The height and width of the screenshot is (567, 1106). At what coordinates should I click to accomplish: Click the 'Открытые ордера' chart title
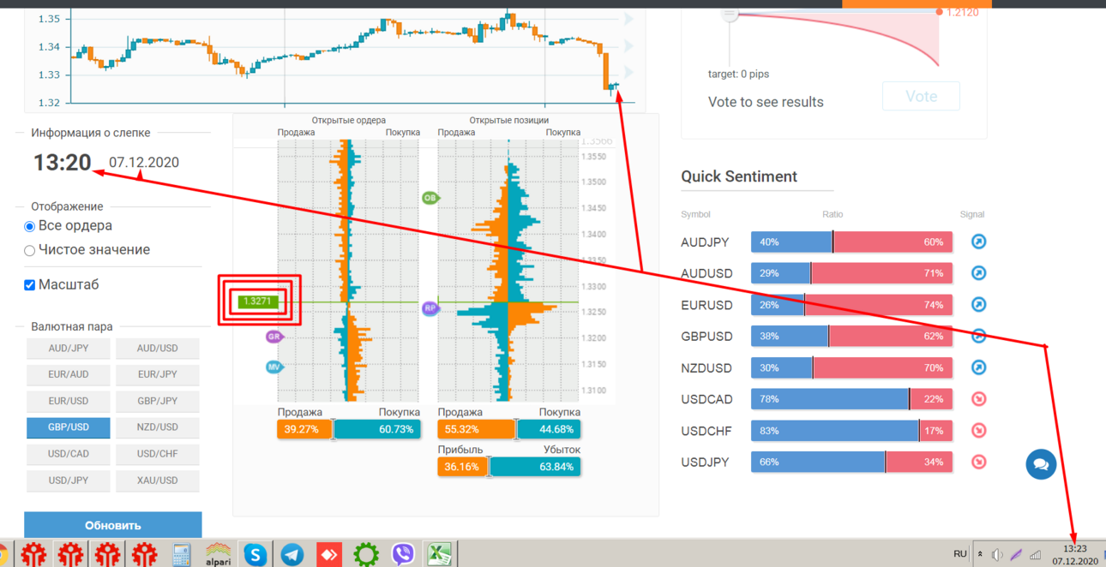349,121
